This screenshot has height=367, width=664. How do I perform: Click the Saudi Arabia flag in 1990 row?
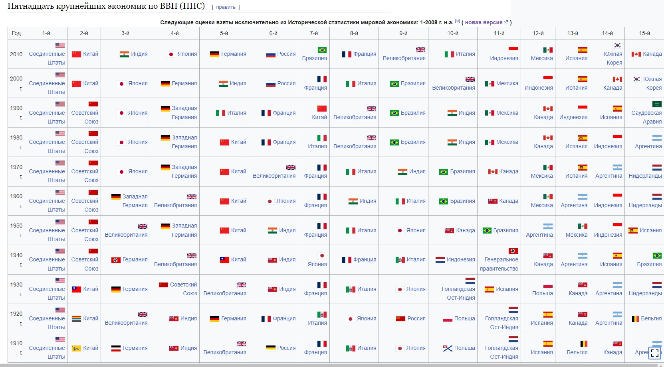tap(657, 104)
